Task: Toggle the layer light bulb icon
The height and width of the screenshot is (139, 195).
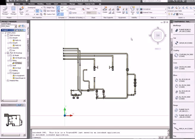Action: pos(169,14)
